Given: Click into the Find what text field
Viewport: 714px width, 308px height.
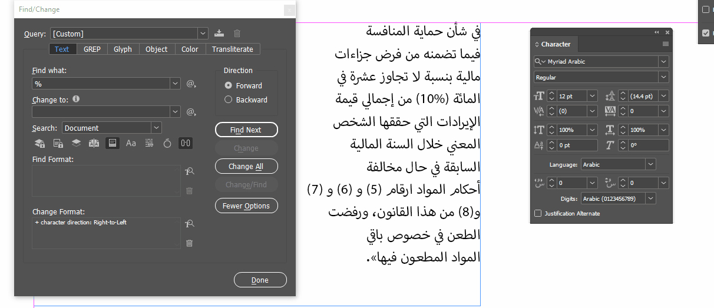Looking at the screenshot, I should pos(101,84).
